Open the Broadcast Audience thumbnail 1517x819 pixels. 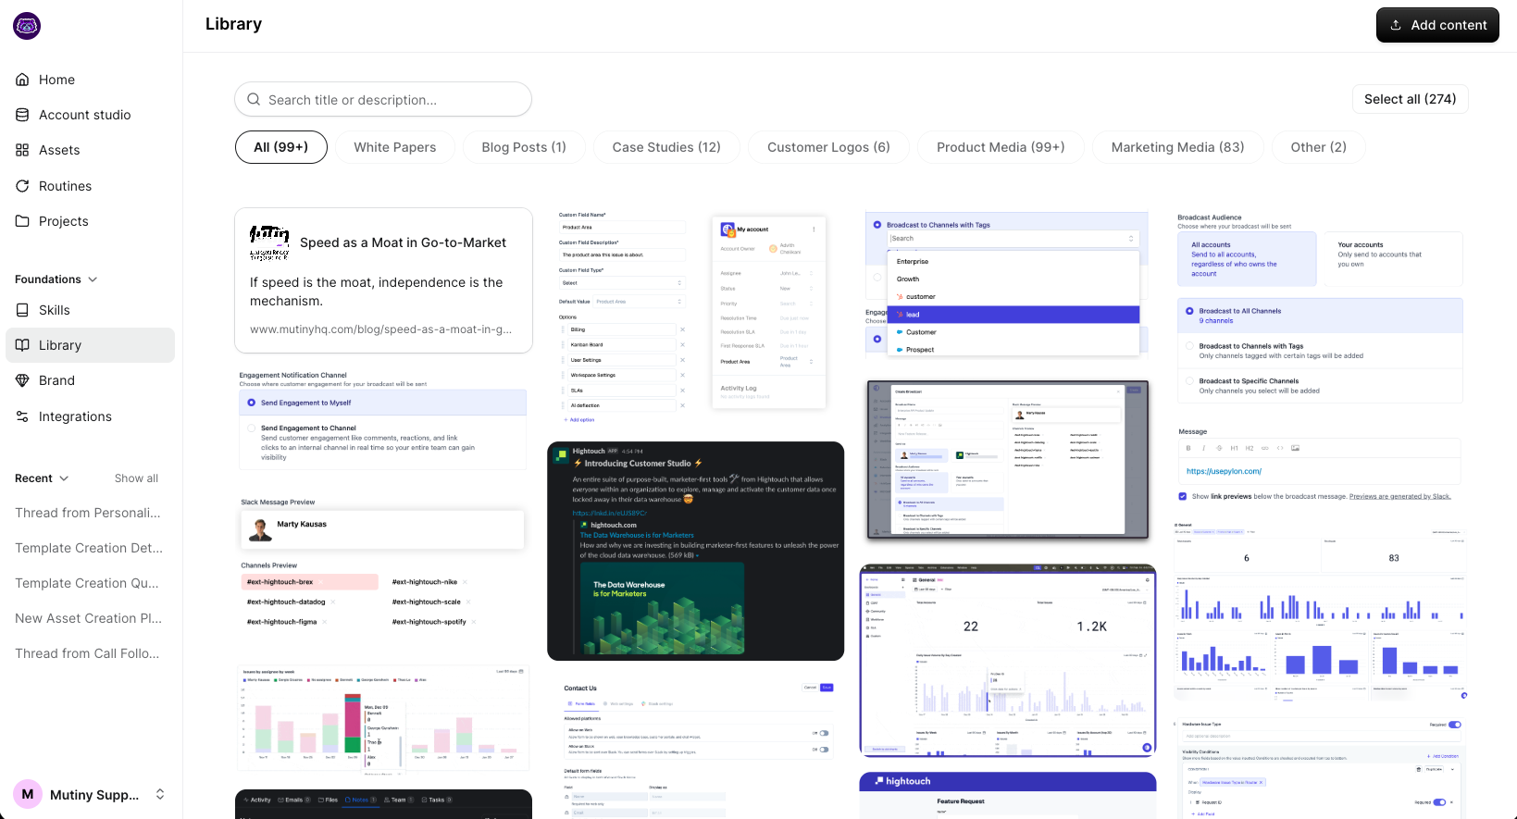pyautogui.click(x=1320, y=308)
